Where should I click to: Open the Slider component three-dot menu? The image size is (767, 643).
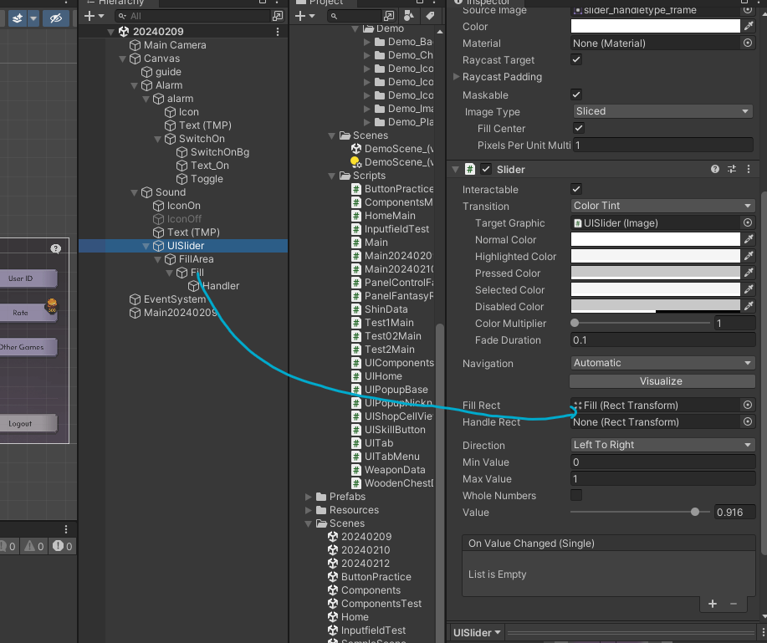[x=749, y=169]
